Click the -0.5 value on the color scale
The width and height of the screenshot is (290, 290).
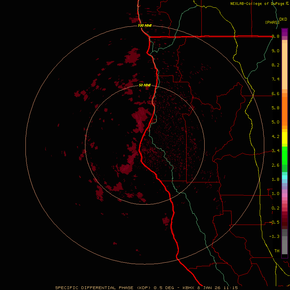[x=275, y=222]
